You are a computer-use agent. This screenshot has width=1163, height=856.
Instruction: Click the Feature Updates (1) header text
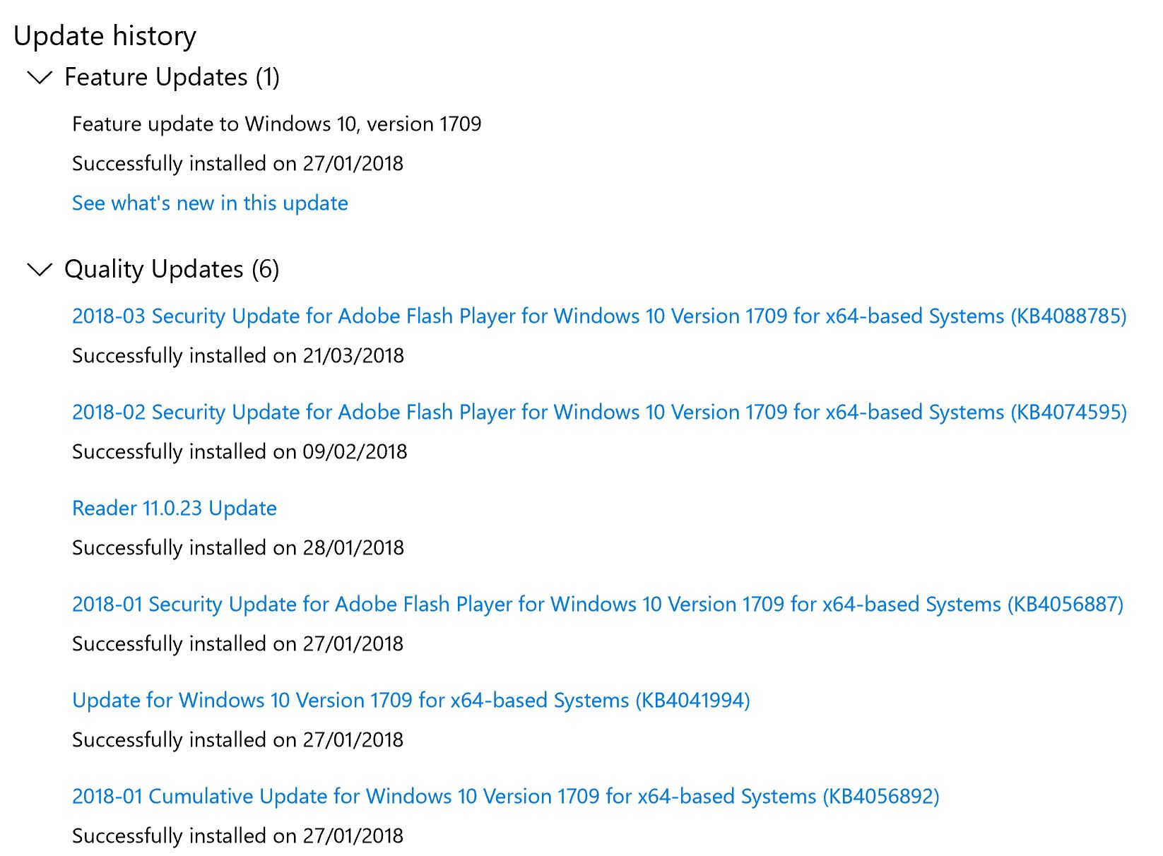172,77
